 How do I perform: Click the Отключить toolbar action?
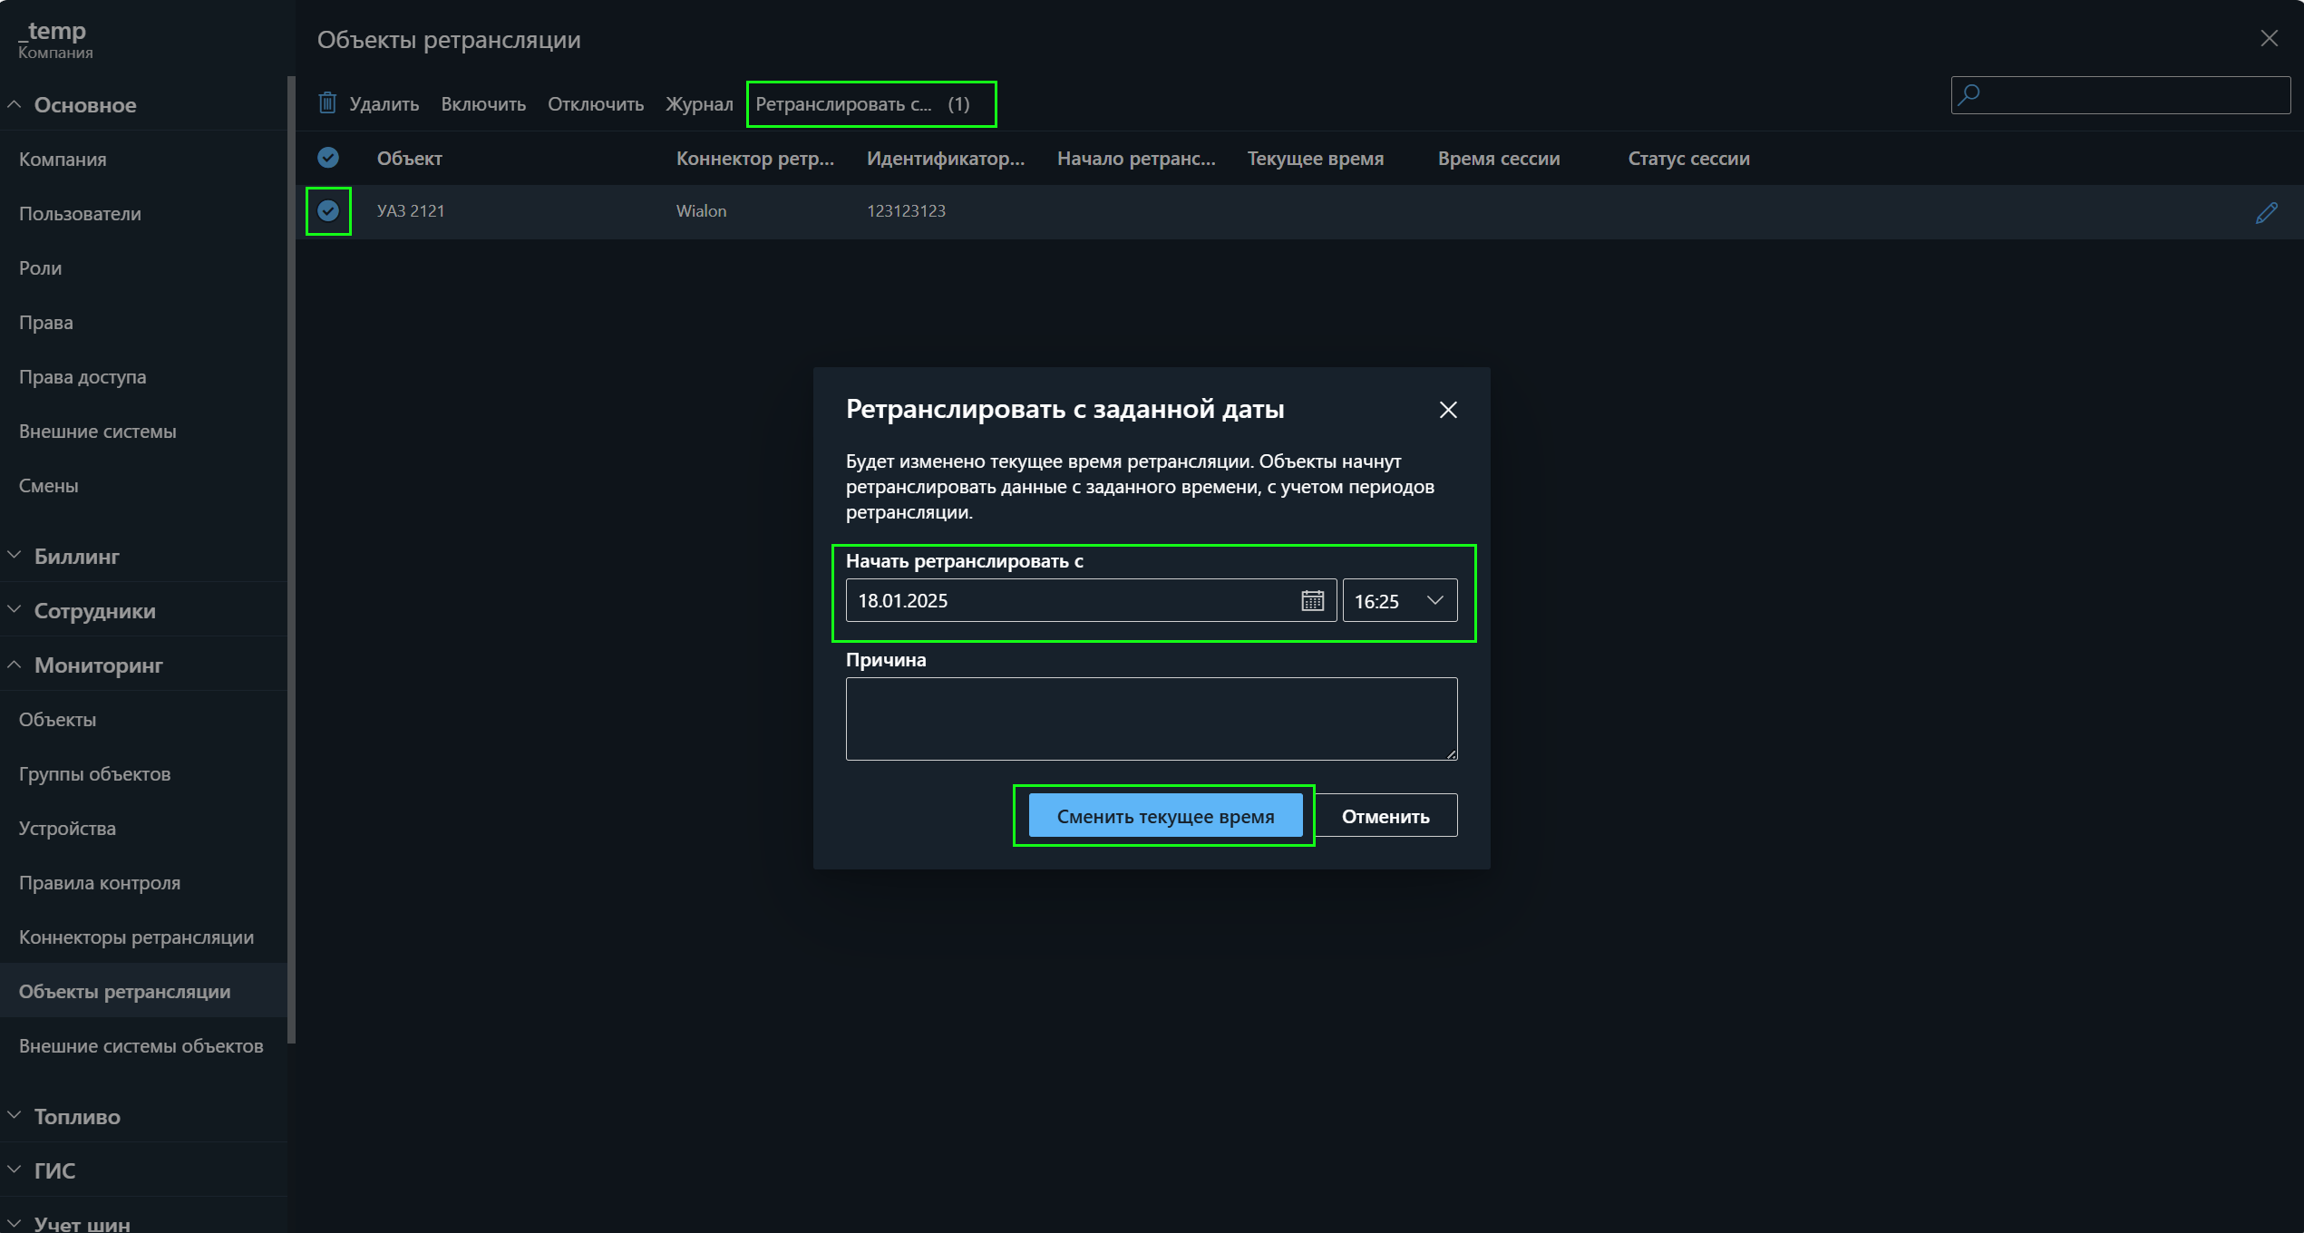(x=595, y=104)
